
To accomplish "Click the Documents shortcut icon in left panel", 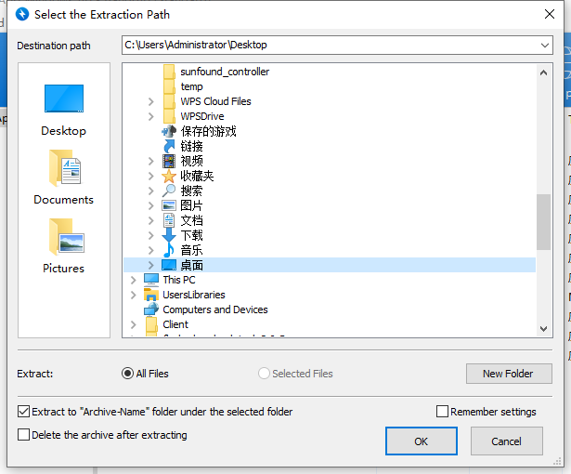I will [65, 167].
